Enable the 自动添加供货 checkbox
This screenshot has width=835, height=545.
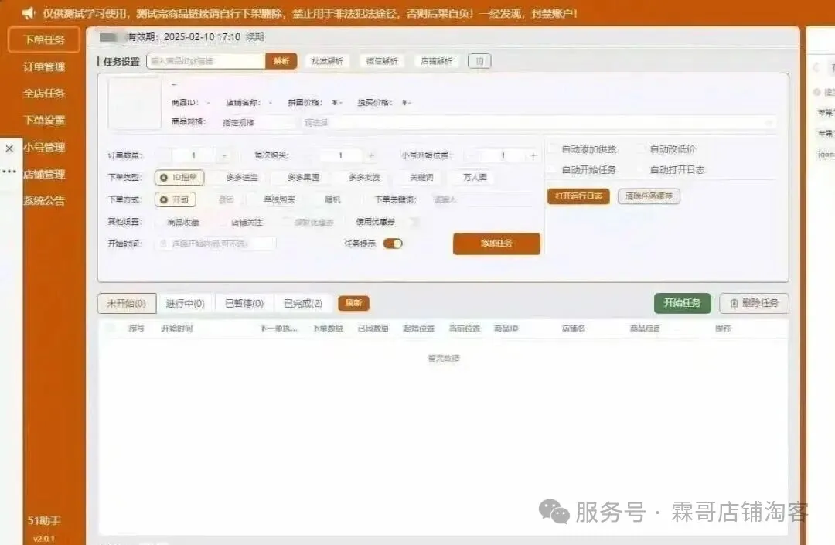[x=553, y=149]
